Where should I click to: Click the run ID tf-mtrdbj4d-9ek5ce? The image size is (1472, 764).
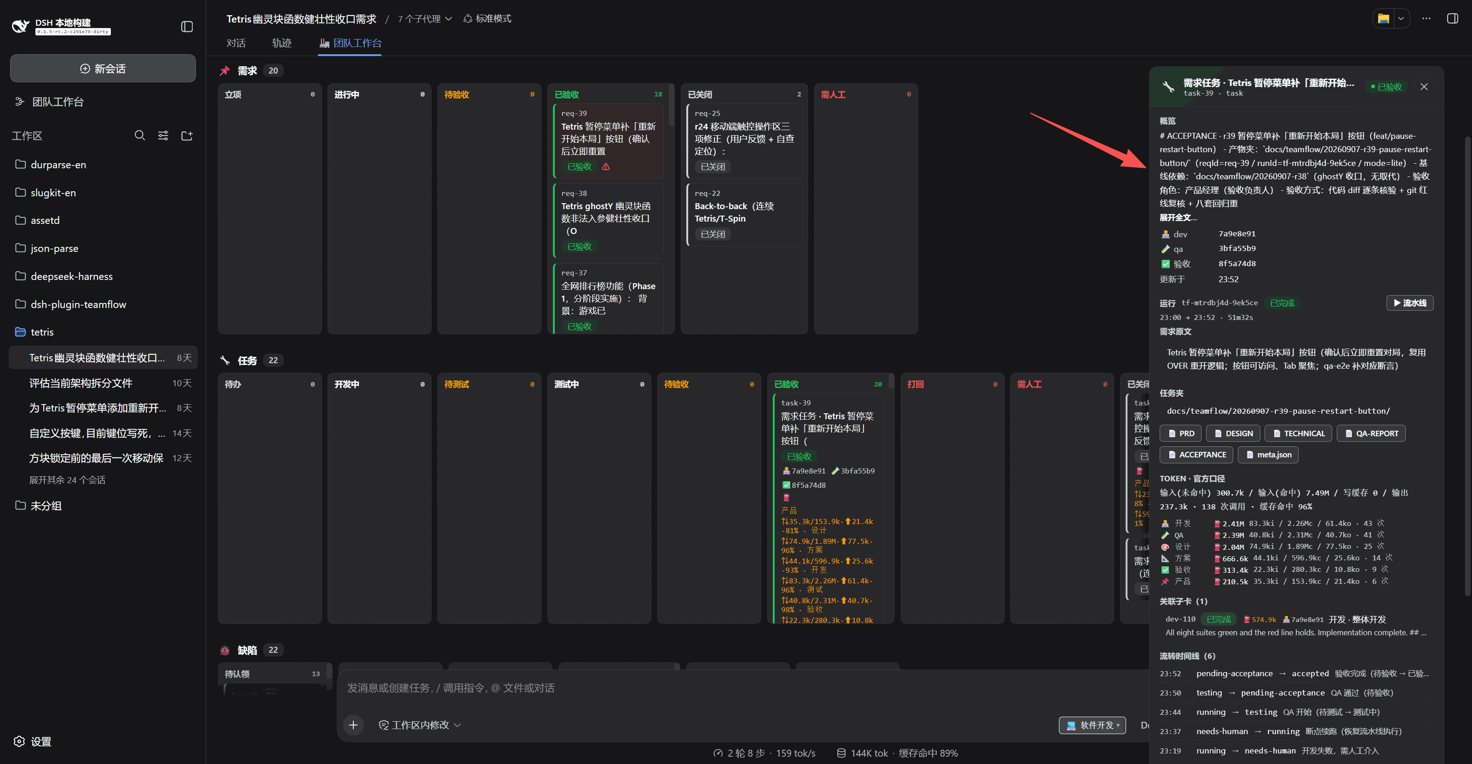[1219, 302]
